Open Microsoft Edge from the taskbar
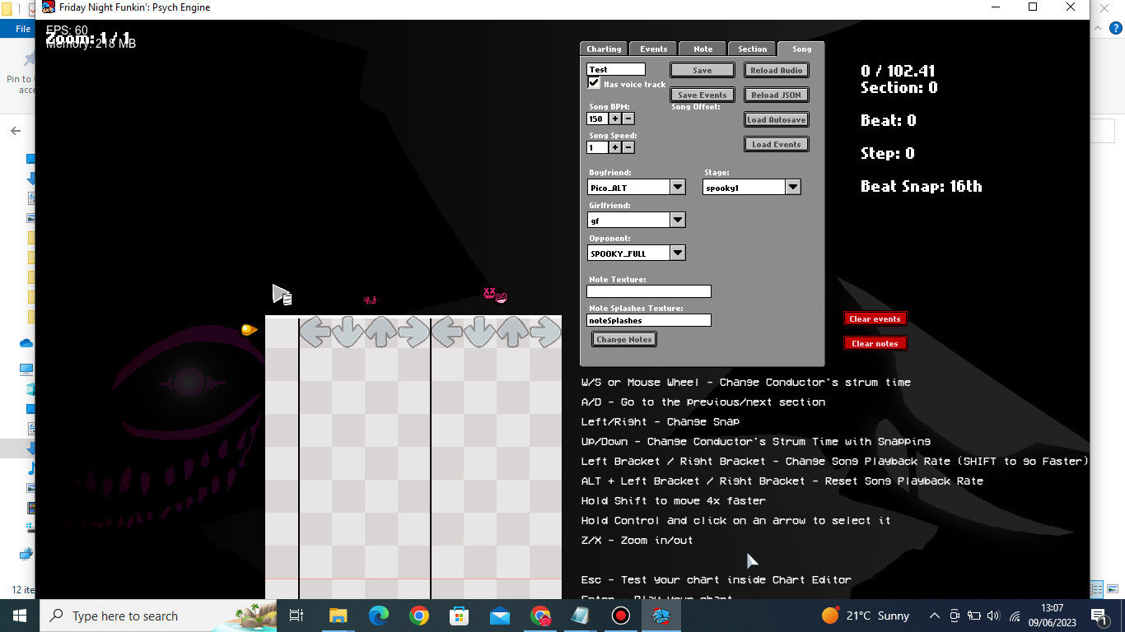1125x632 pixels. point(379,616)
